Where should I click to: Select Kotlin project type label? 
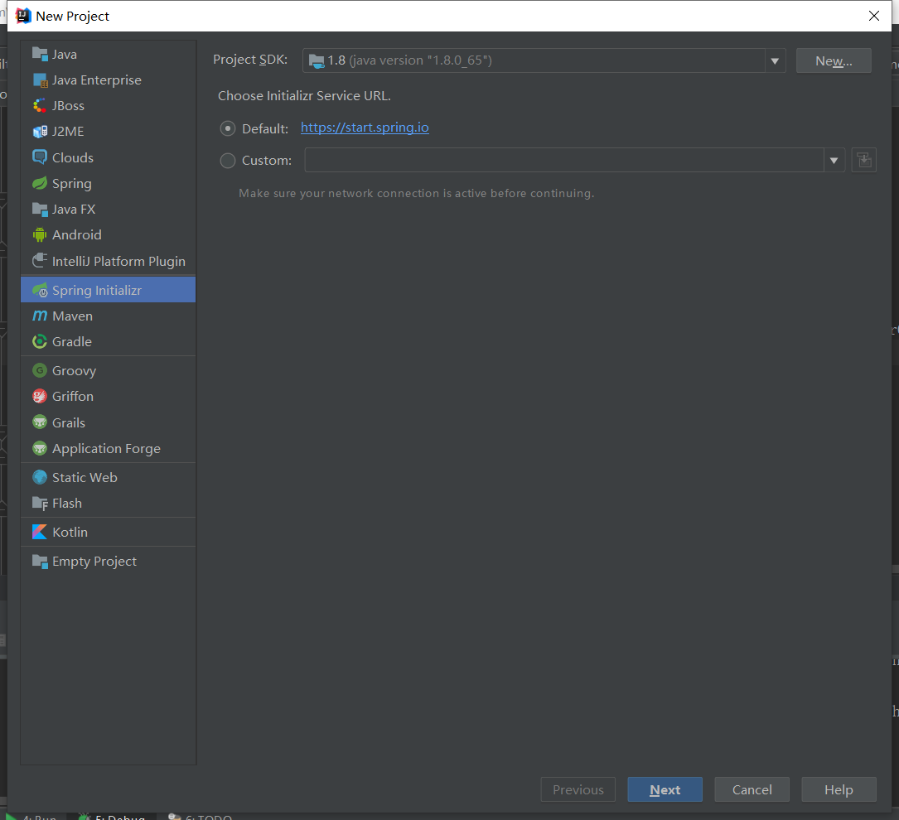[70, 533]
